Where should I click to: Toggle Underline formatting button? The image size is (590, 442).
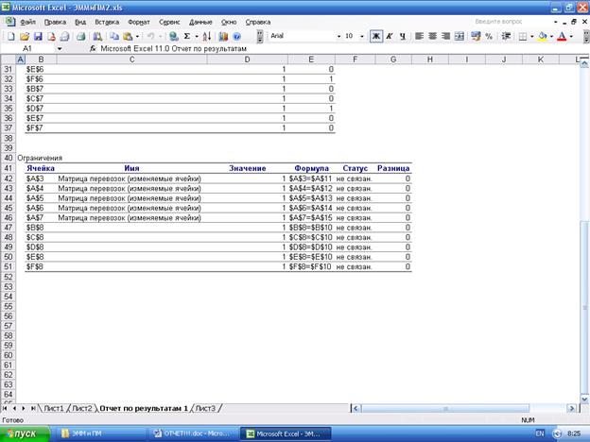(402, 36)
